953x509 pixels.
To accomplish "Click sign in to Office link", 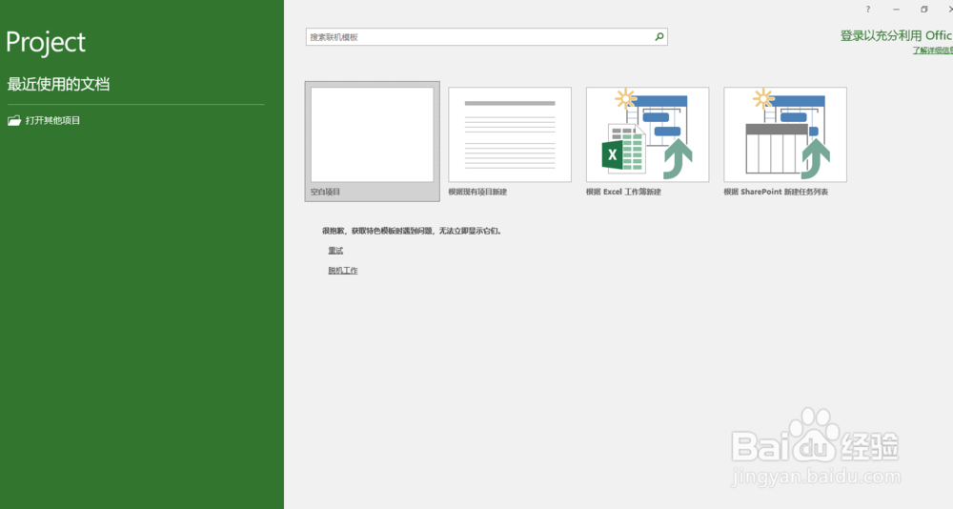I will (x=897, y=36).
